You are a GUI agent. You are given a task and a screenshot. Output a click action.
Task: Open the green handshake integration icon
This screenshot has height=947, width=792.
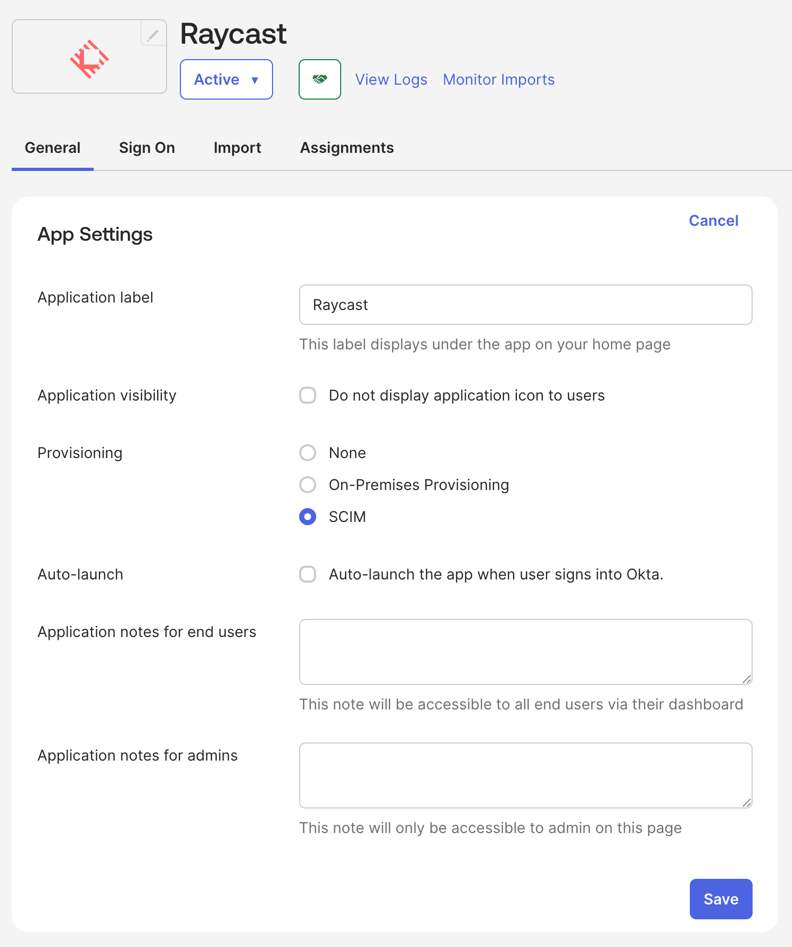[x=320, y=79]
